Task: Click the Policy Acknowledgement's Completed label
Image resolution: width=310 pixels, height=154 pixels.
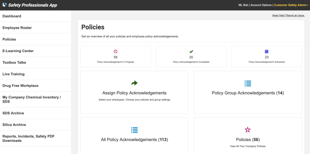Action: point(191,62)
